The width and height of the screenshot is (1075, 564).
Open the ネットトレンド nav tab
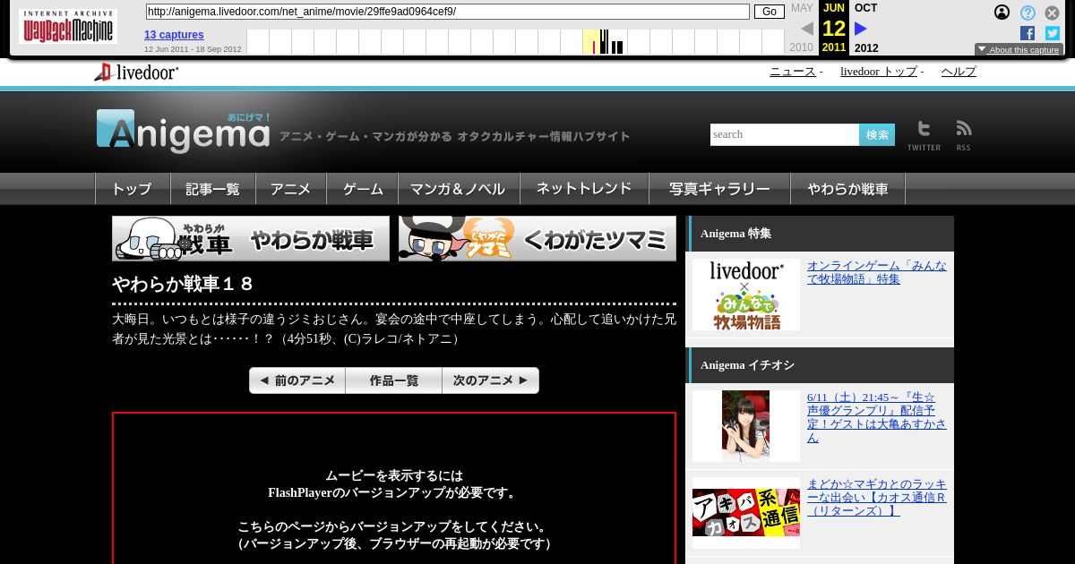[x=583, y=189]
